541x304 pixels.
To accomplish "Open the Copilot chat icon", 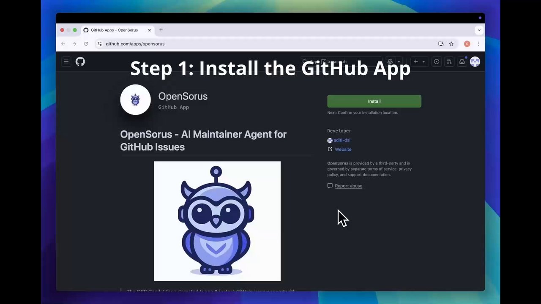I will pyautogui.click(x=390, y=62).
